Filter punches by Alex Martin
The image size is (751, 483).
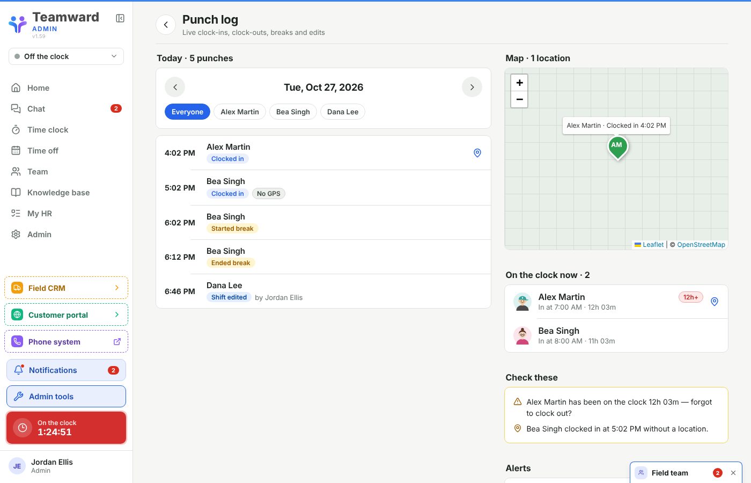(x=240, y=112)
